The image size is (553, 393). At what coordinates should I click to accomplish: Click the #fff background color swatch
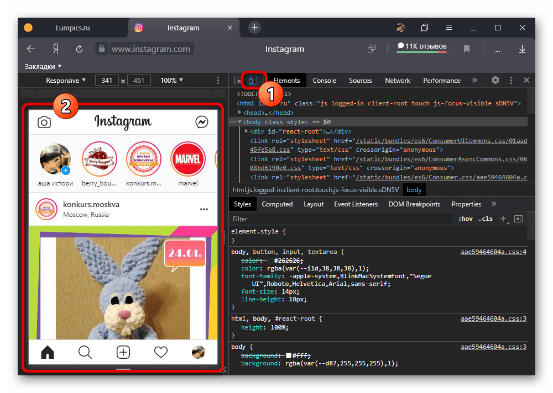pyautogui.click(x=289, y=356)
